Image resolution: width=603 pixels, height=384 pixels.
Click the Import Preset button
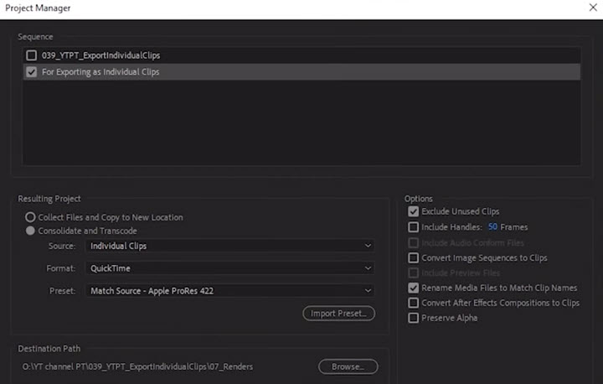tap(338, 314)
